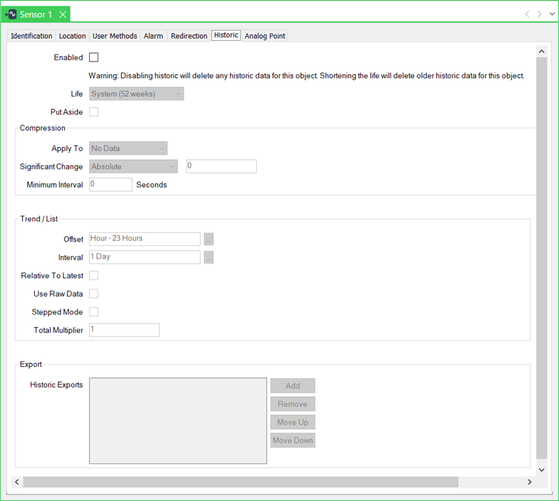Click the Interval browse ellipsis button
The height and width of the screenshot is (501, 559).
click(208, 257)
